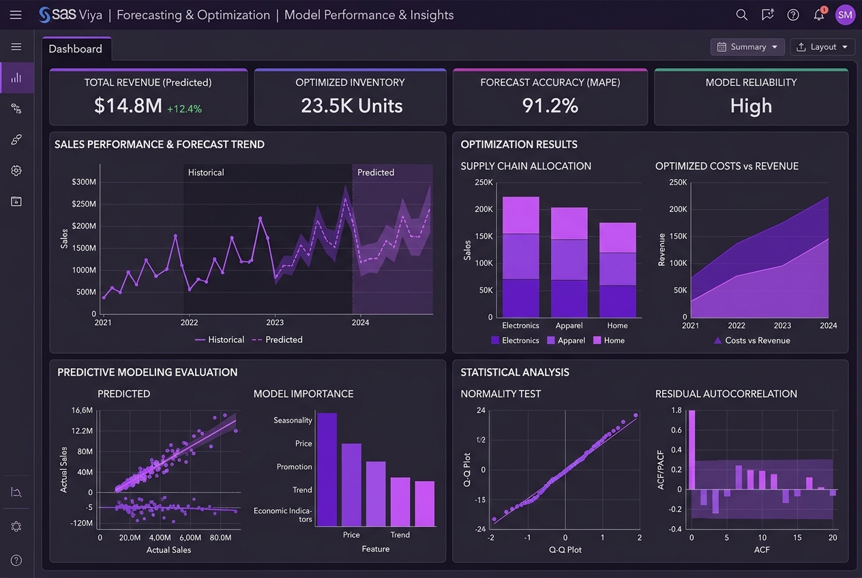The height and width of the screenshot is (578, 862).
Task: Click the Historical region label in sales chart
Action: tap(206, 172)
